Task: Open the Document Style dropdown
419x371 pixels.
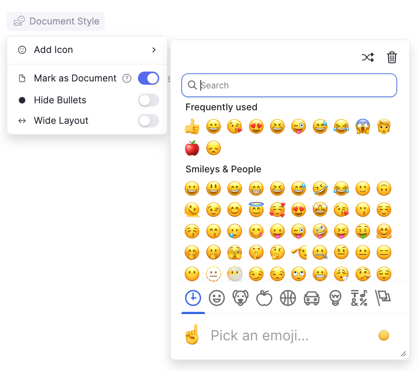Action: click(x=56, y=21)
